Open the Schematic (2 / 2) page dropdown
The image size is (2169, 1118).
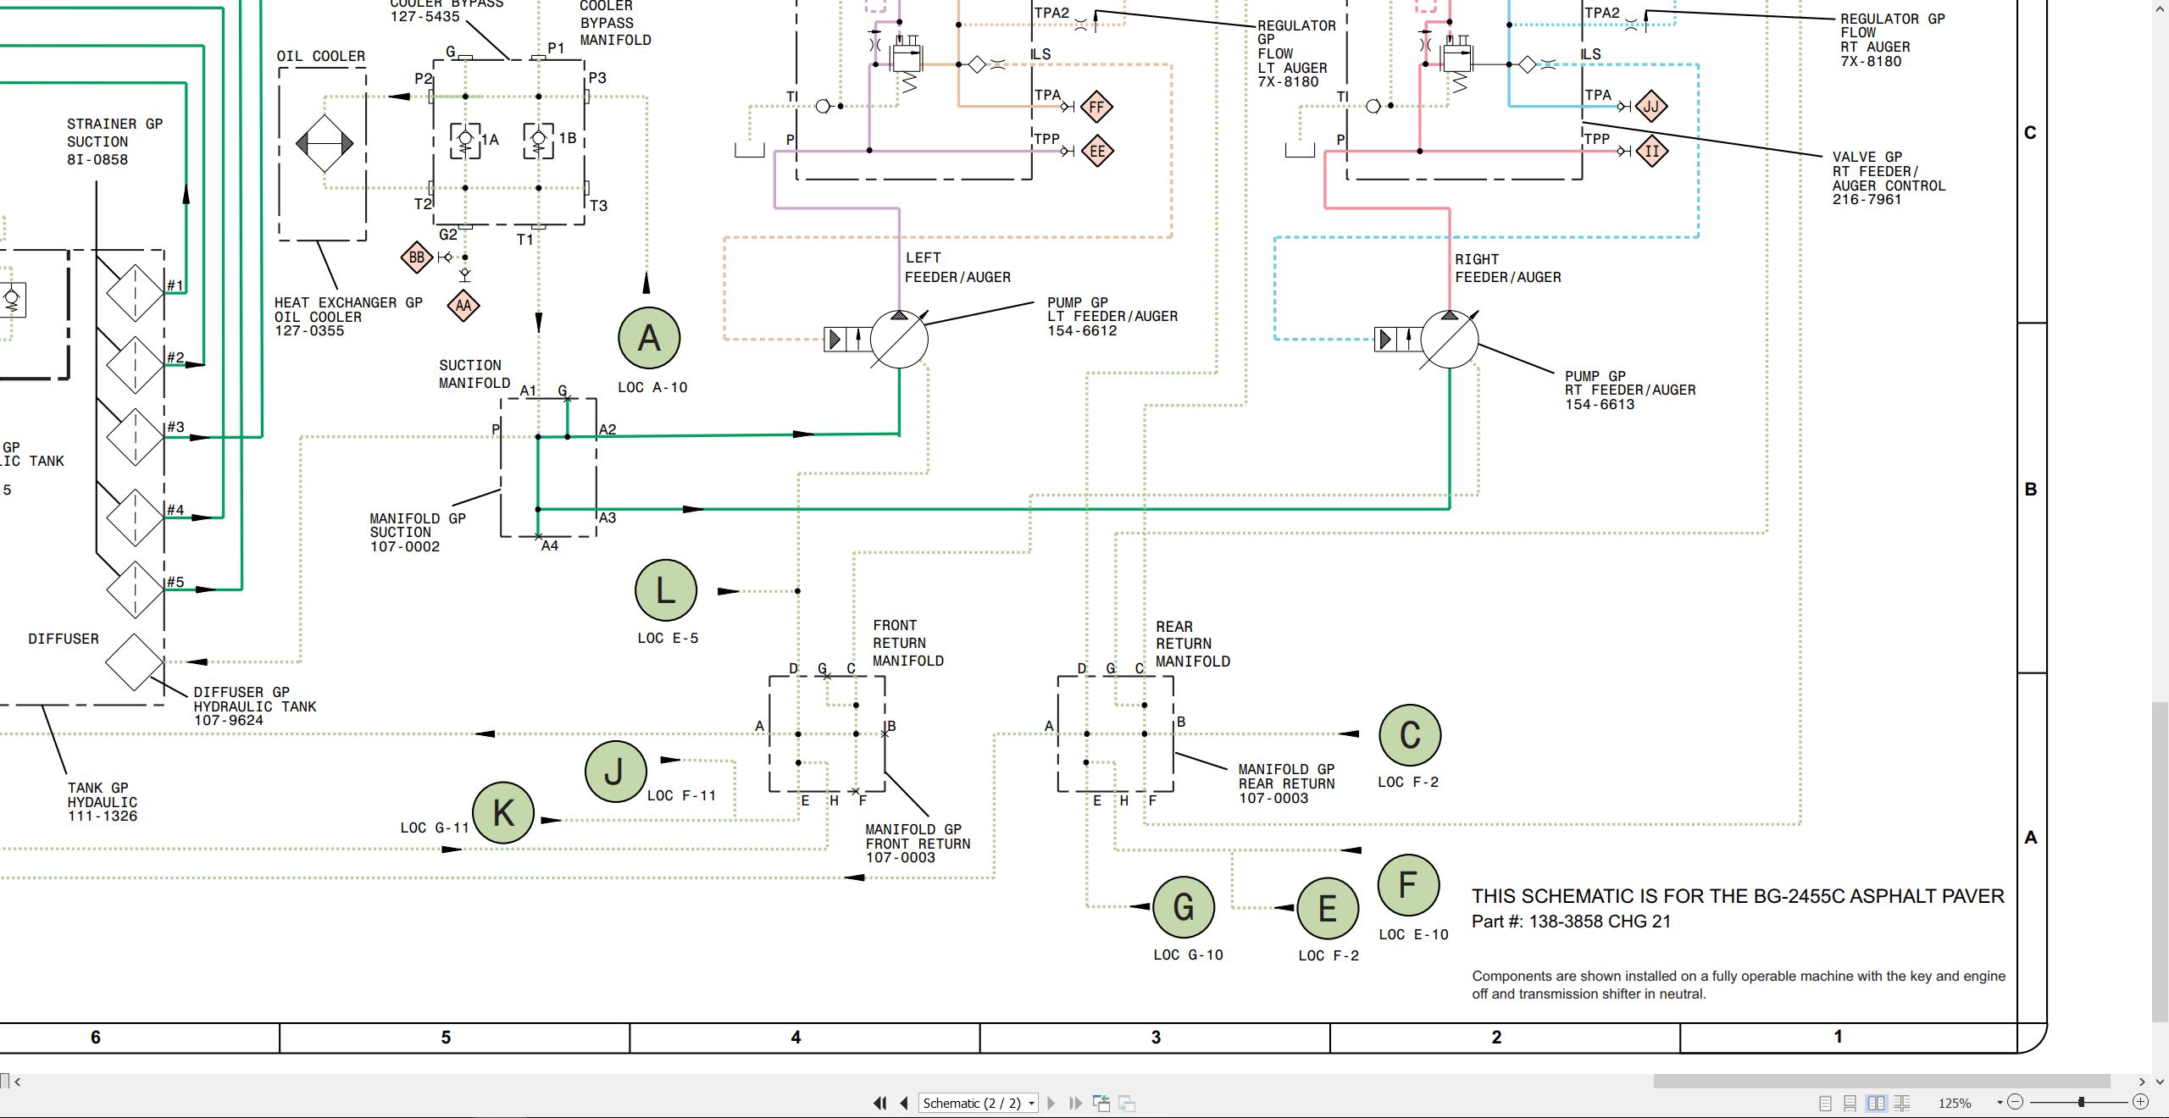979,1103
